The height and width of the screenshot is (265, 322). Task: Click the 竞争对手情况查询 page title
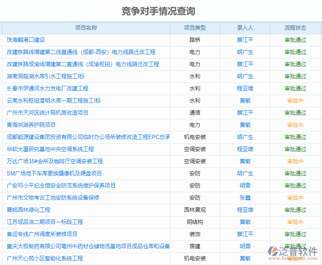pos(158,11)
